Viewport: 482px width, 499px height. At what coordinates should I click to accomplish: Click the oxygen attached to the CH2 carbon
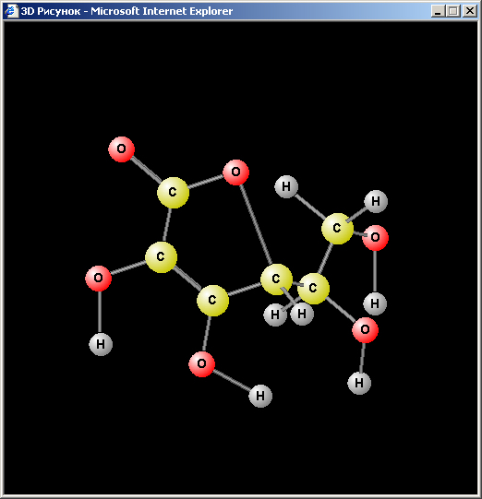pyautogui.click(x=375, y=238)
